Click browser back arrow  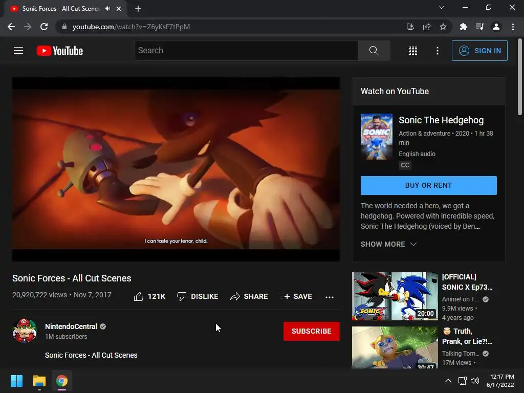pos(11,27)
